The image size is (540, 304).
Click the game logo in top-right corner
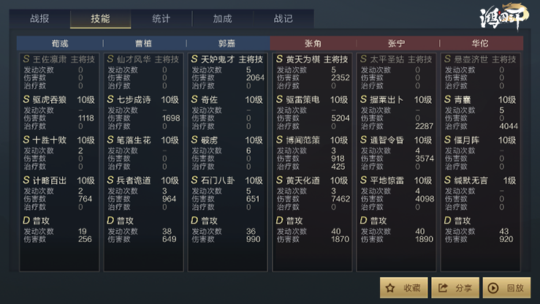point(503,16)
